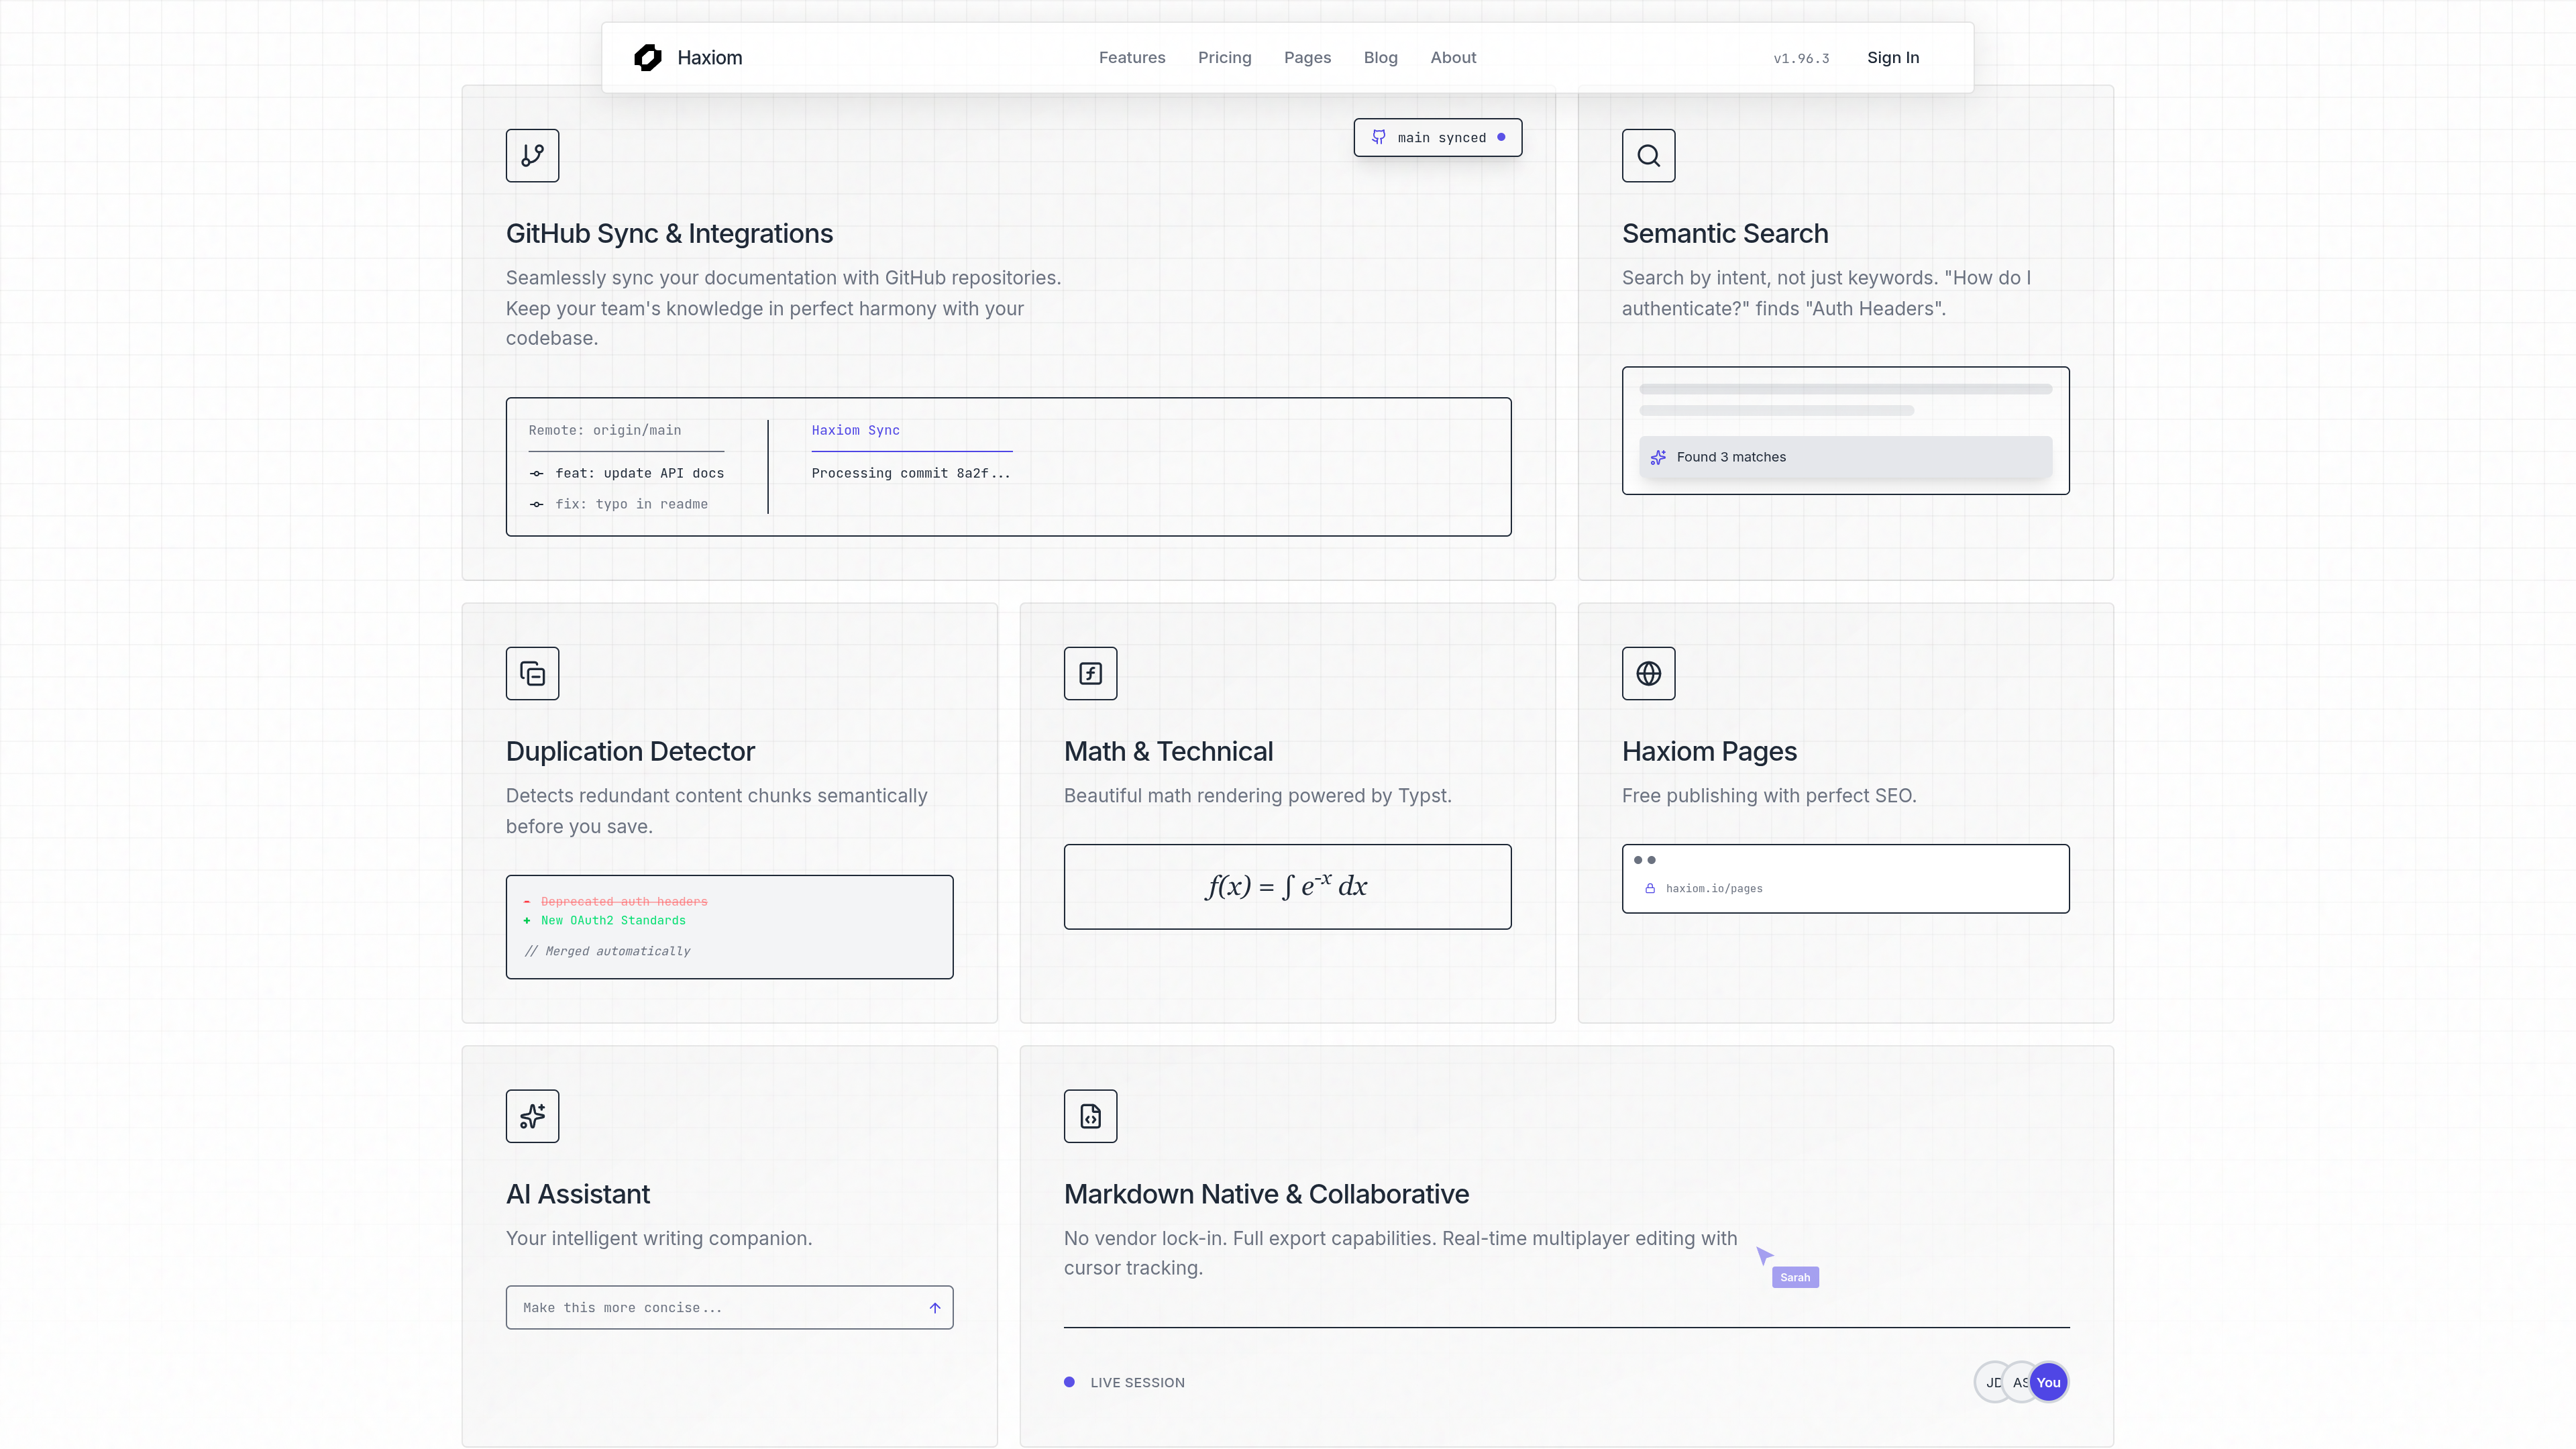Click the main synced status badge
Screen dimensions: 2576x1449
[x=1437, y=138]
